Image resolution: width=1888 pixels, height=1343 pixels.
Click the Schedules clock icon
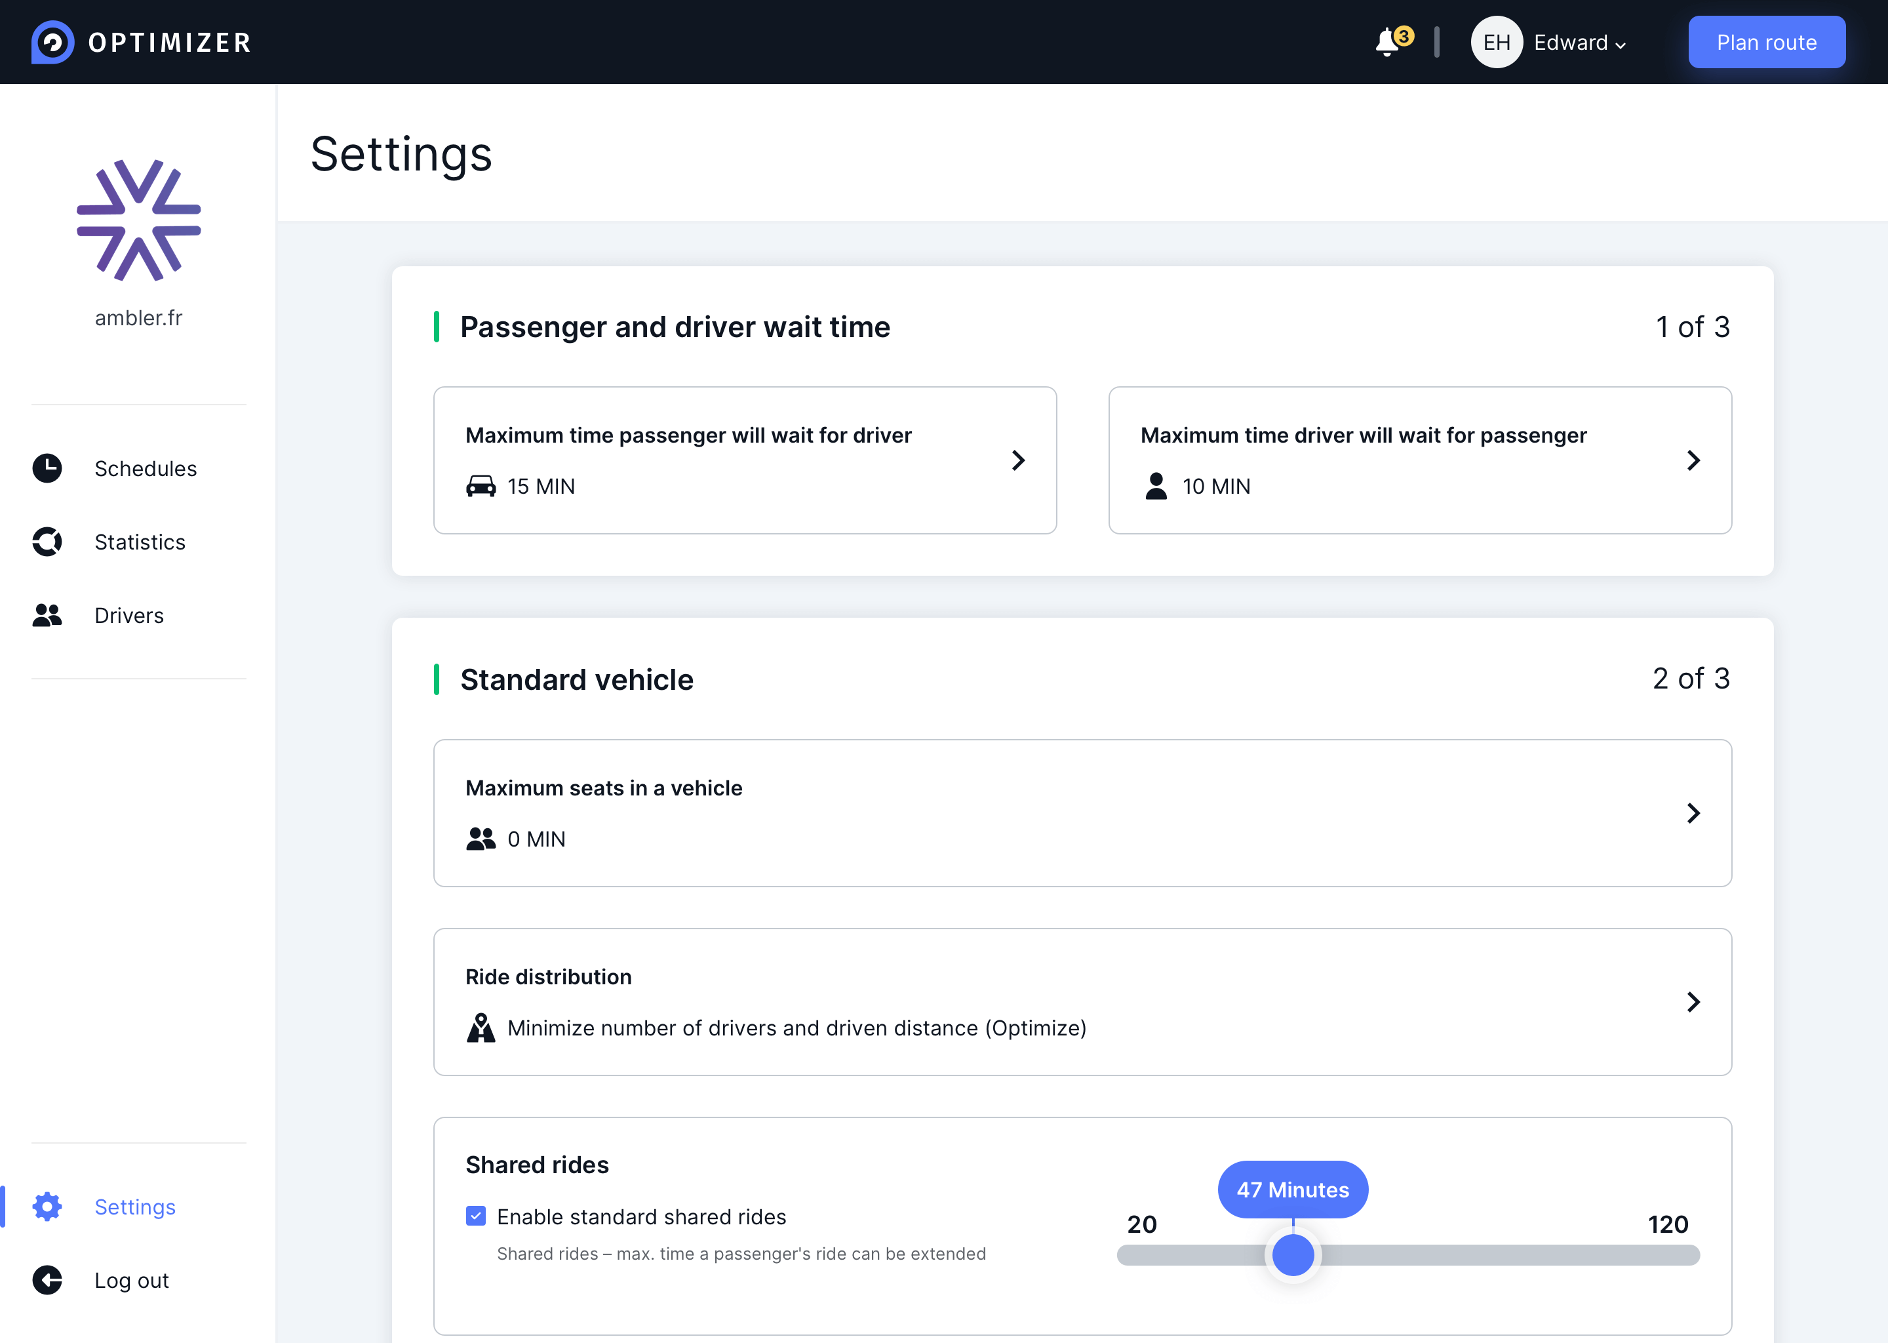point(47,468)
